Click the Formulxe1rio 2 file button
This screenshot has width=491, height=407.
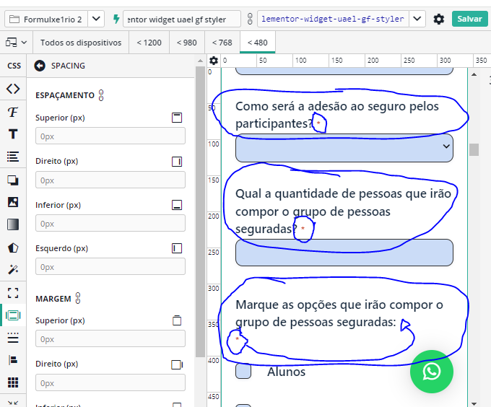(46, 19)
